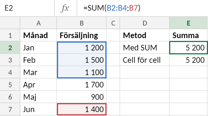
Task: Select the cell containing 'Apr'
Action: click(38, 84)
